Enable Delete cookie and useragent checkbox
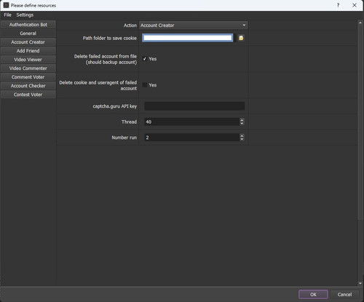 145,85
